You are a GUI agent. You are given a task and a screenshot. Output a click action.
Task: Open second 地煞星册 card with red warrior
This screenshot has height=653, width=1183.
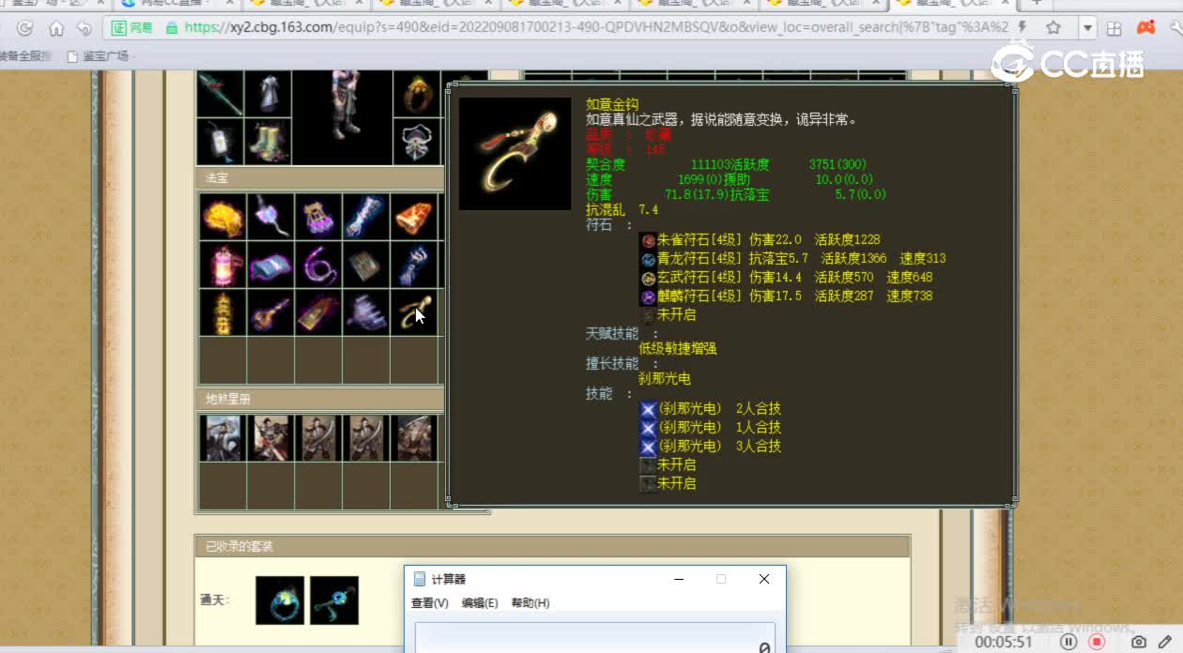coord(270,438)
